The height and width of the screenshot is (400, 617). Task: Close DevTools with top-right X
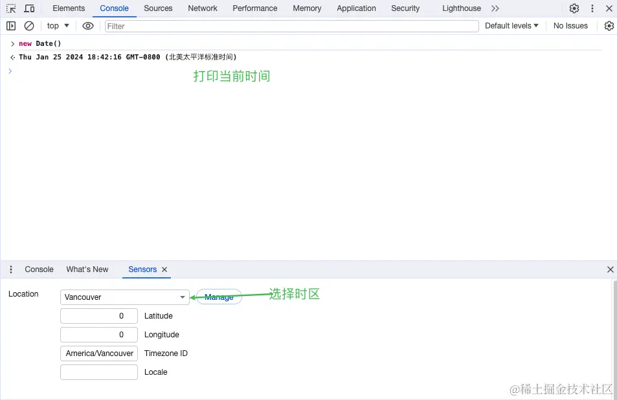click(x=609, y=8)
